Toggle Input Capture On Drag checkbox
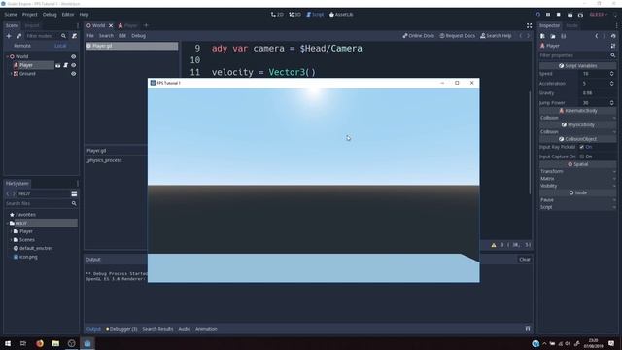622x350 pixels. click(x=582, y=157)
